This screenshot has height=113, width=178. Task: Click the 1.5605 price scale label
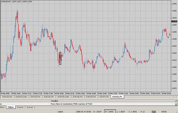tap(174, 67)
